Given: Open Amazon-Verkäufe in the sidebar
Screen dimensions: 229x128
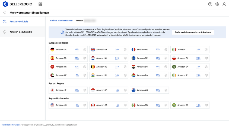Looking at the screenshot, I should pos(23,22).
